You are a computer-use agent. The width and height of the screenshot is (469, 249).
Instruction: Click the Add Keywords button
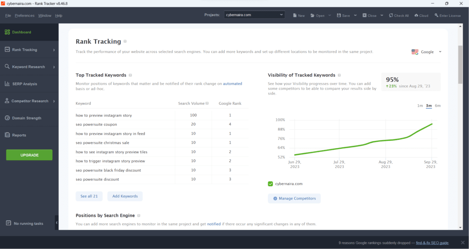[x=125, y=196]
